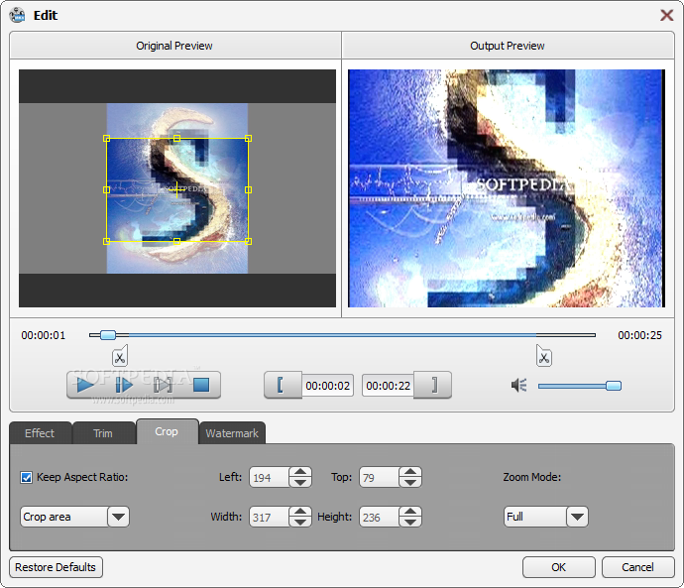The width and height of the screenshot is (684, 588).
Task: Click left-middle crop handle in Original Preview
Action: [x=106, y=189]
